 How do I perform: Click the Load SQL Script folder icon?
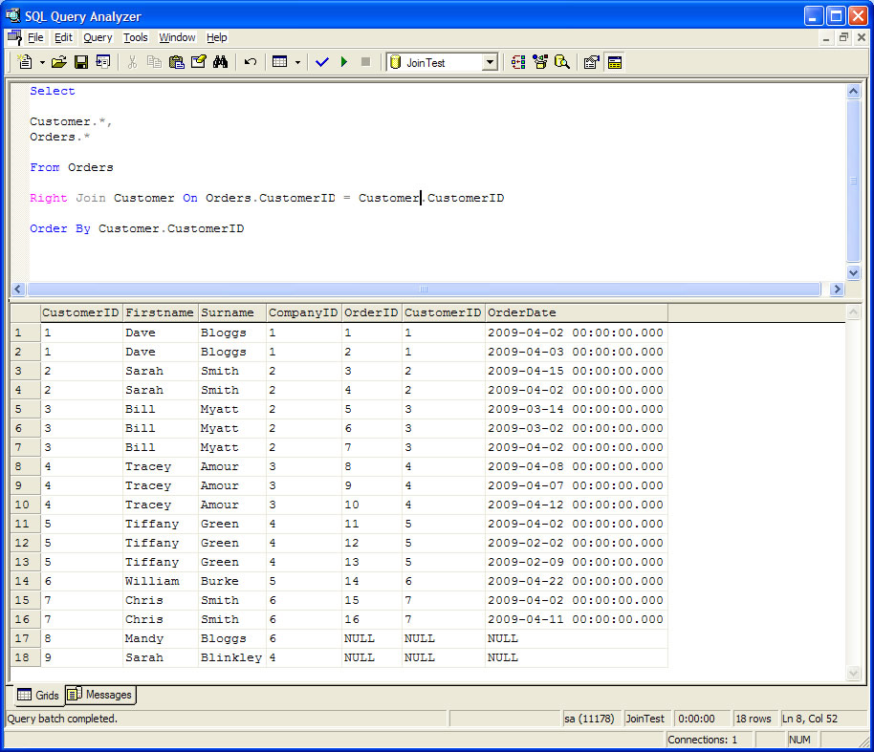click(x=59, y=62)
